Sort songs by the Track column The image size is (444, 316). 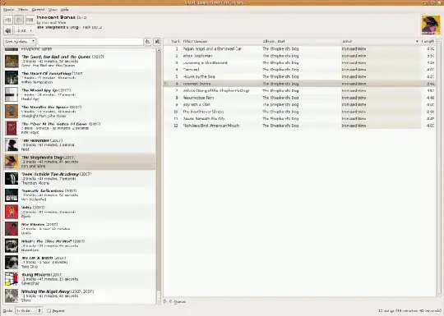[x=174, y=42]
